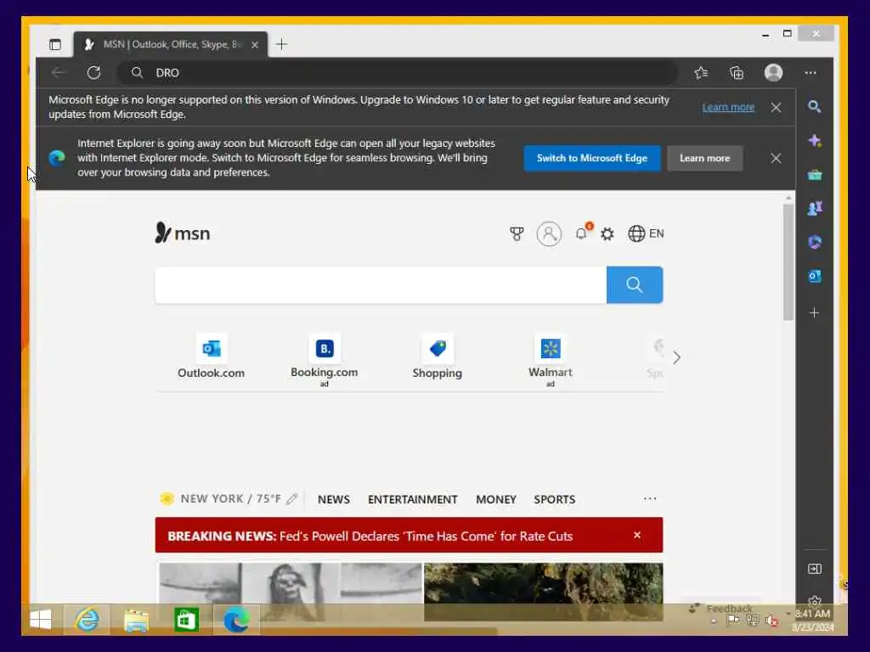
Task: Open the Collections icon in toolbar
Action: coord(737,73)
